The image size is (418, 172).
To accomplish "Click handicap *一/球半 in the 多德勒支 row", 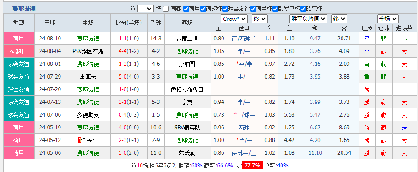I will (x=244, y=115).
